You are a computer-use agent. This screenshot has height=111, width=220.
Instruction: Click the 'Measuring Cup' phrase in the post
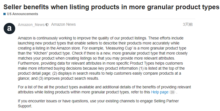119,48
